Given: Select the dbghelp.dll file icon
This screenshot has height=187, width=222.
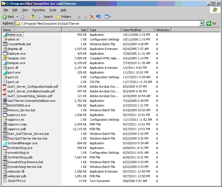Looking at the screenshot, I should (x=5, y=49).
